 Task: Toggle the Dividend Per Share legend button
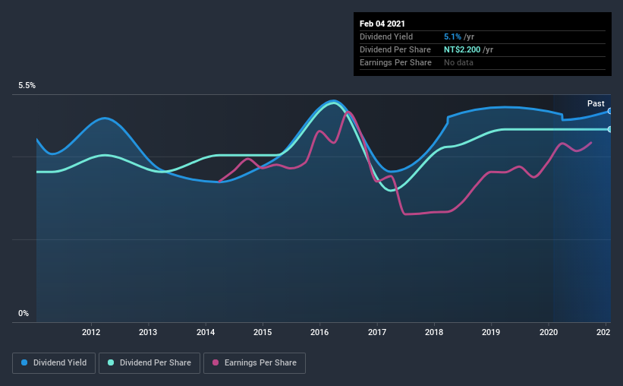coord(149,363)
